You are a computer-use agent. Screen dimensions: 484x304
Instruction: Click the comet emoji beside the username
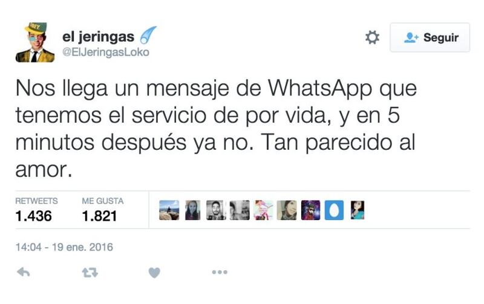pos(148,35)
